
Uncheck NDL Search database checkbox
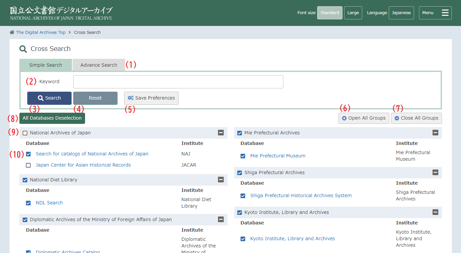pyautogui.click(x=28, y=203)
